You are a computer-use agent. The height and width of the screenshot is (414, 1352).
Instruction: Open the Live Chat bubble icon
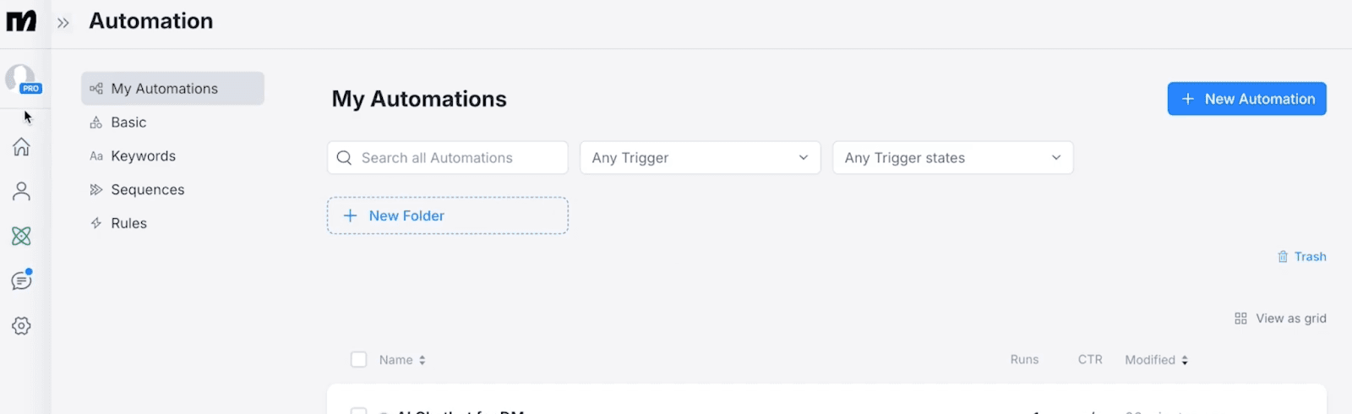click(21, 280)
